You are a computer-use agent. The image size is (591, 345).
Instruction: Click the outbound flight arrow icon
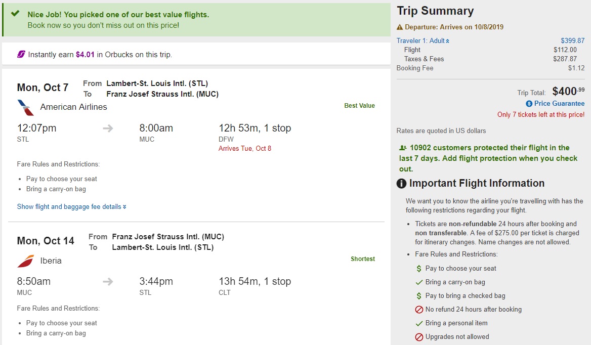pos(108,128)
